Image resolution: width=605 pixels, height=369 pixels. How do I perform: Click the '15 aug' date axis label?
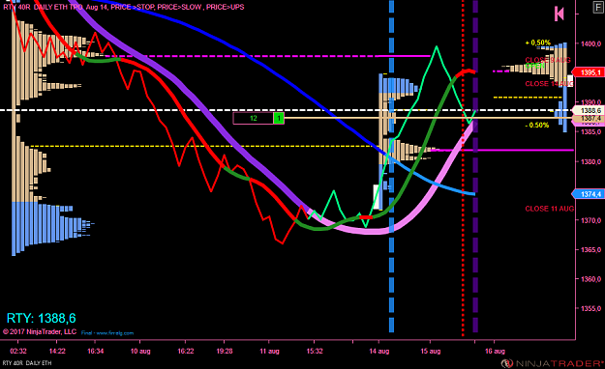tap(431, 352)
